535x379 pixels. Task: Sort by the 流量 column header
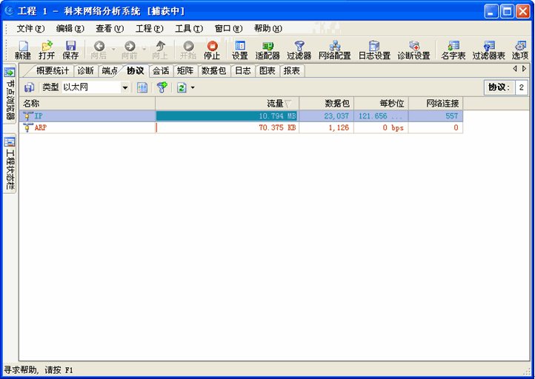click(x=227, y=104)
